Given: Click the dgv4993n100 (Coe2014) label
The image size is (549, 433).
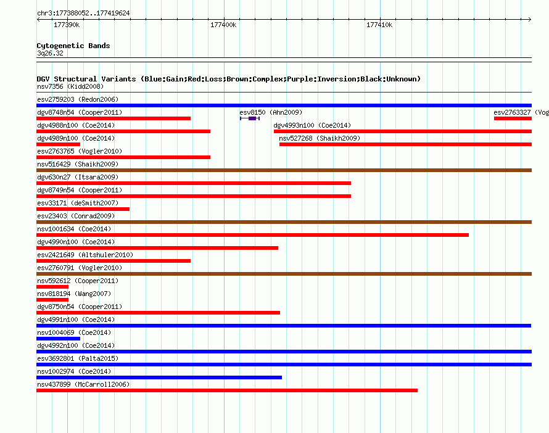Looking at the screenshot, I should [x=312, y=125].
